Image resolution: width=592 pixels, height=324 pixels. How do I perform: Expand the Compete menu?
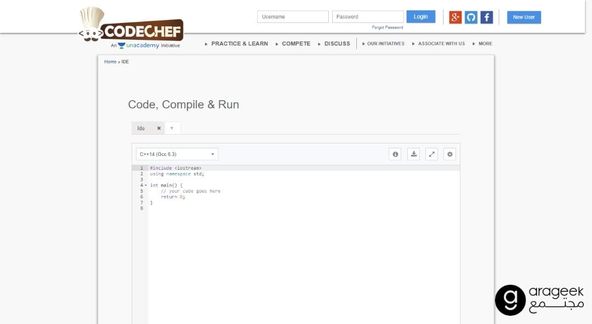pos(295,44)
